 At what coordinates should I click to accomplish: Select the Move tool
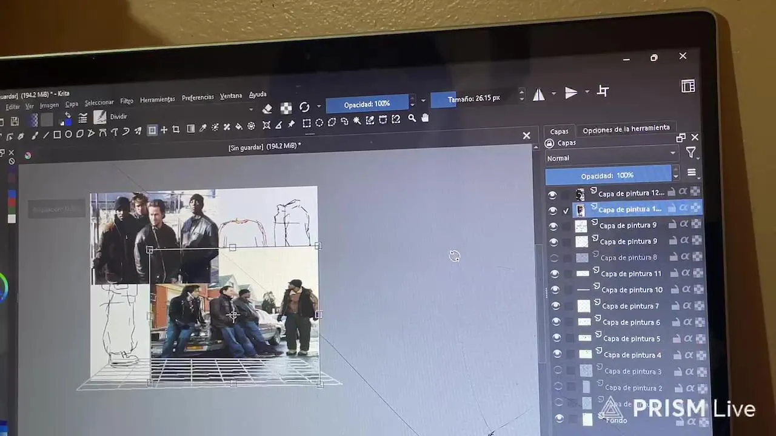click(x=164, y=130)
